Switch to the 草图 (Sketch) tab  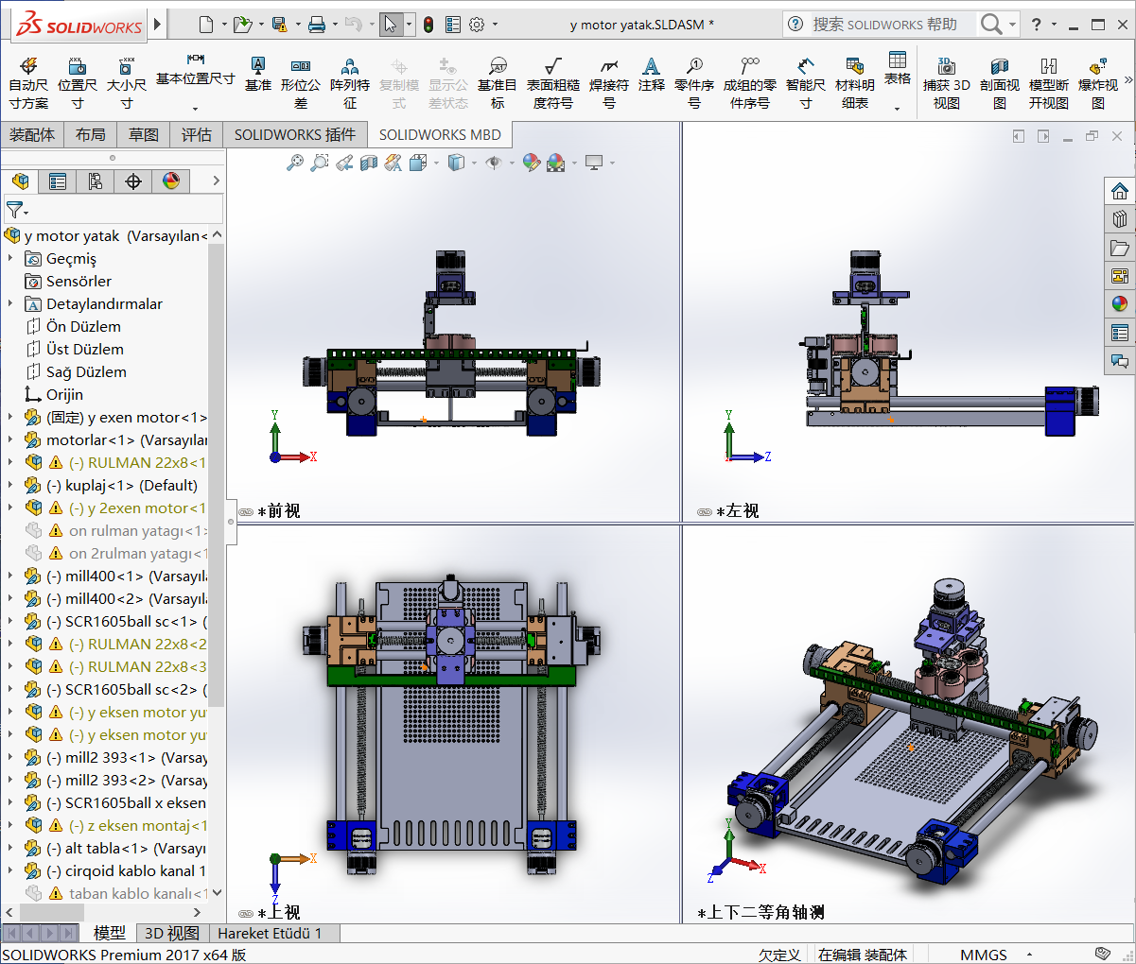pos(144,135)
